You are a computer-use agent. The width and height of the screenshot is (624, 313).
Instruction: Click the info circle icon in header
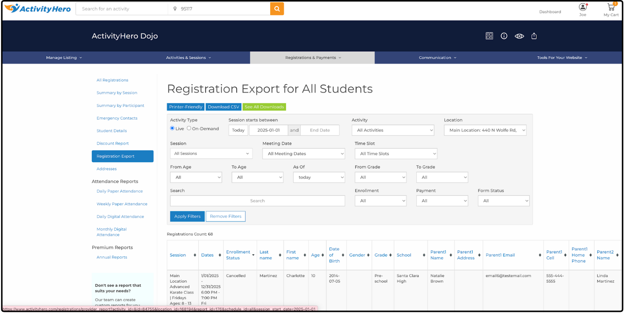pos(504,36)
